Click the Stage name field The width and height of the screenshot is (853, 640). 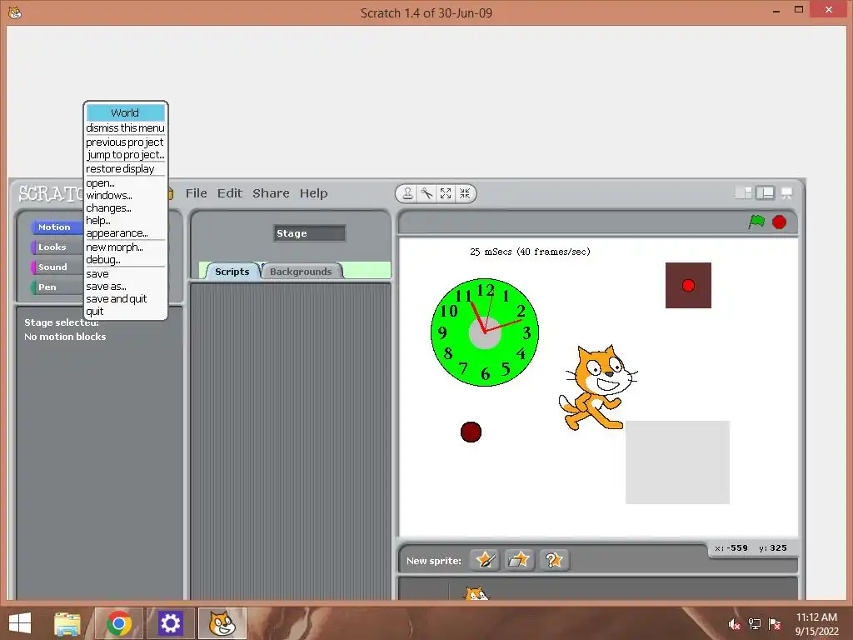[x=310, y=233]
